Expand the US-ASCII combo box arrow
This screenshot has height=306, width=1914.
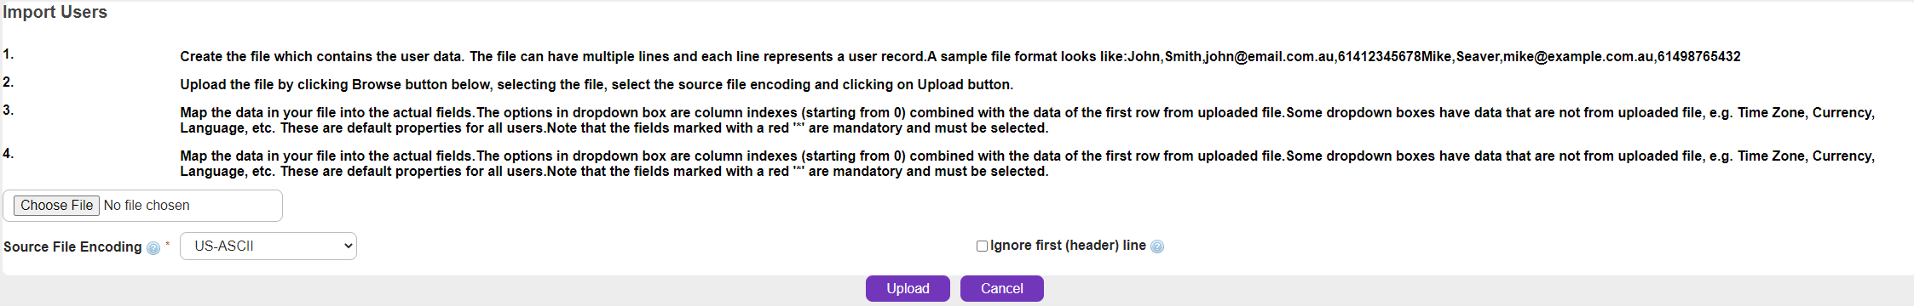point(347,246)
